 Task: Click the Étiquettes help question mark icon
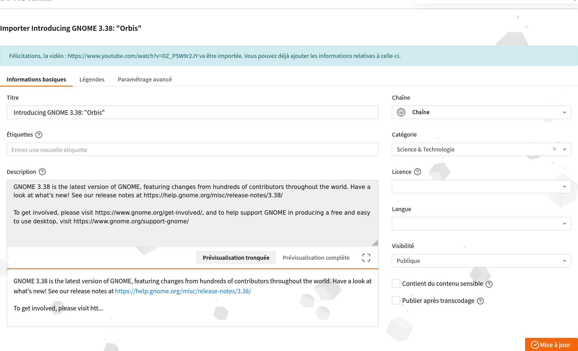pos(39,135)
